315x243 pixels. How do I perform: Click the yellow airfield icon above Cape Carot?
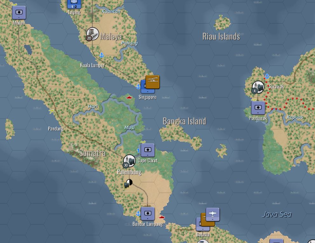[x=143, y=142]
